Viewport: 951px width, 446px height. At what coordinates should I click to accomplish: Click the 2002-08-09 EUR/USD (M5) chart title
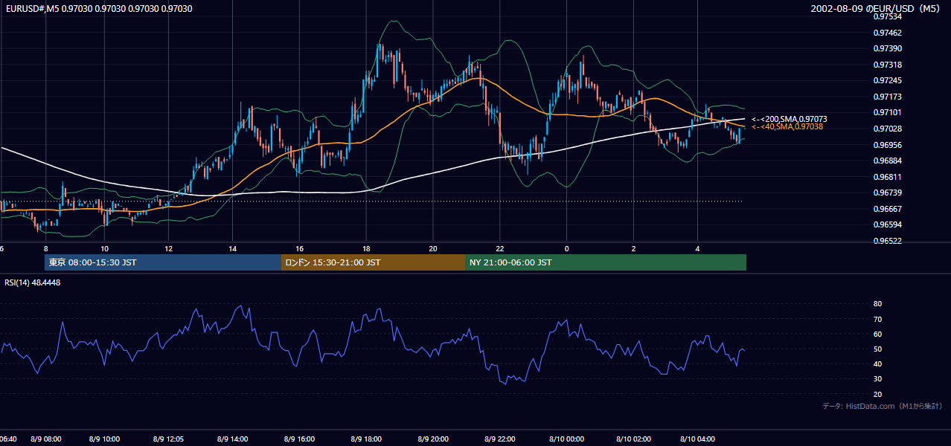click(877, 9)
